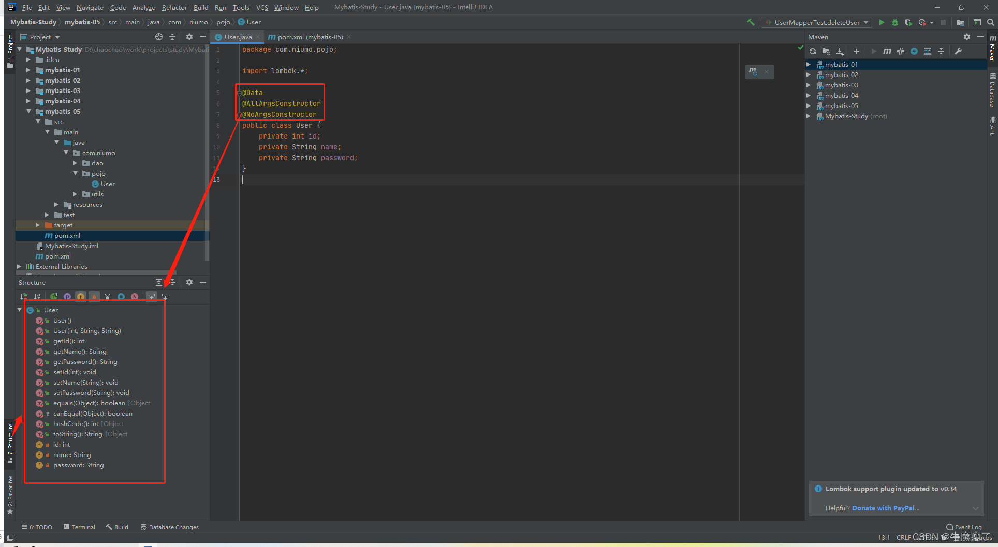Toggle autoscroll to source in Structure
Viewport: 998px width, 547px height.
(x=151, y=296)
